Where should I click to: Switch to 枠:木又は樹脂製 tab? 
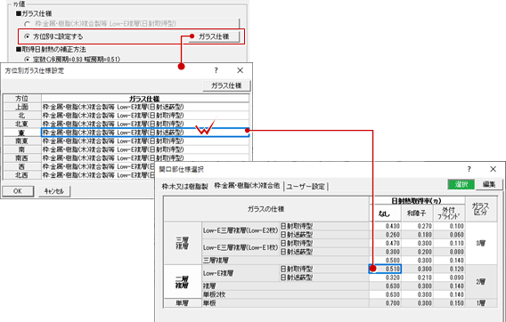coord(184,186)
